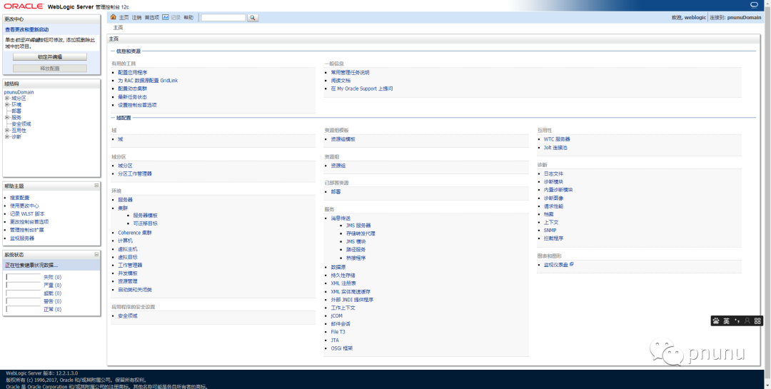Focus the toolbar search input field
This screenshot has width=771, height=389.
(223, 18)
